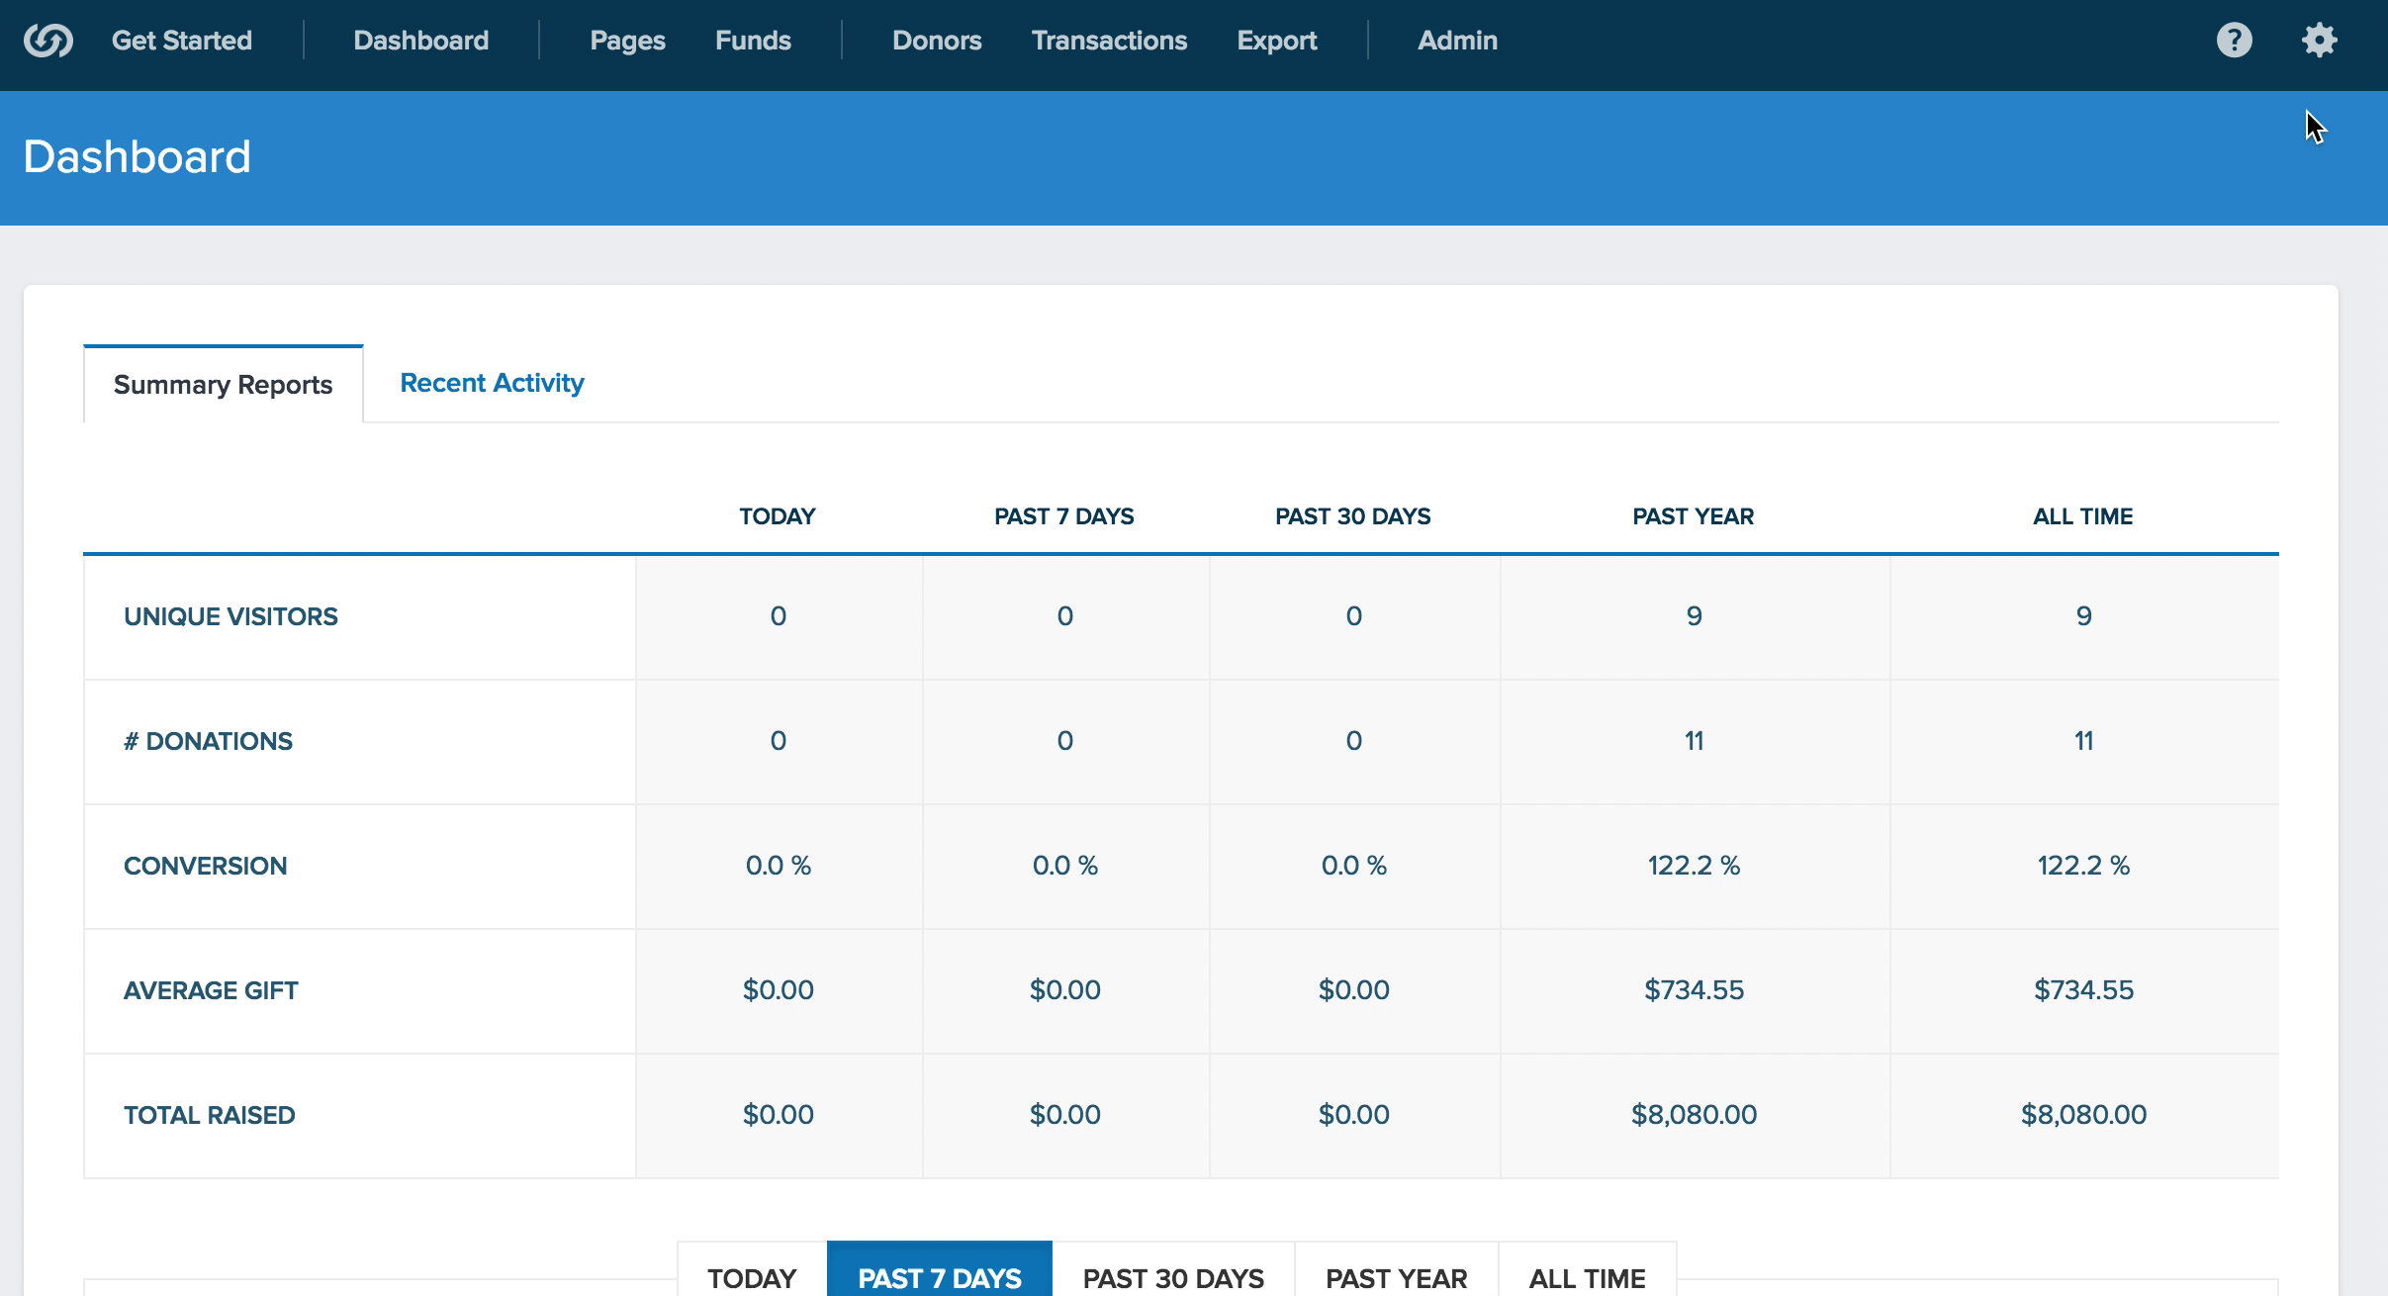Click the ALL TIME total raised value
Image resolution: width=2388 pixels, height=1296 pixels.
pos(2083,1115)
